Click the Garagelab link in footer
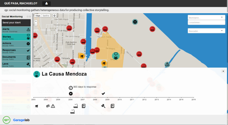228x125 pixels. 21,120
